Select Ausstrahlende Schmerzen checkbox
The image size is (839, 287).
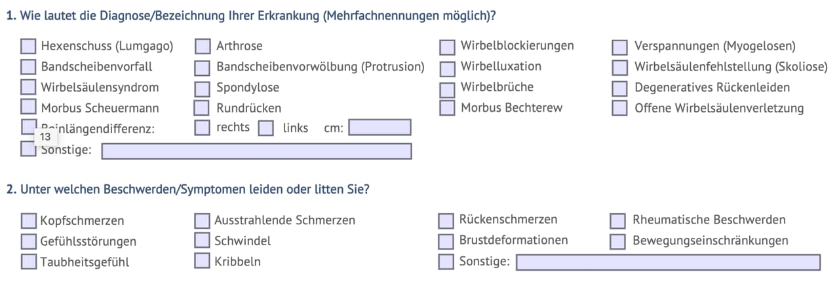click(203, 220)
